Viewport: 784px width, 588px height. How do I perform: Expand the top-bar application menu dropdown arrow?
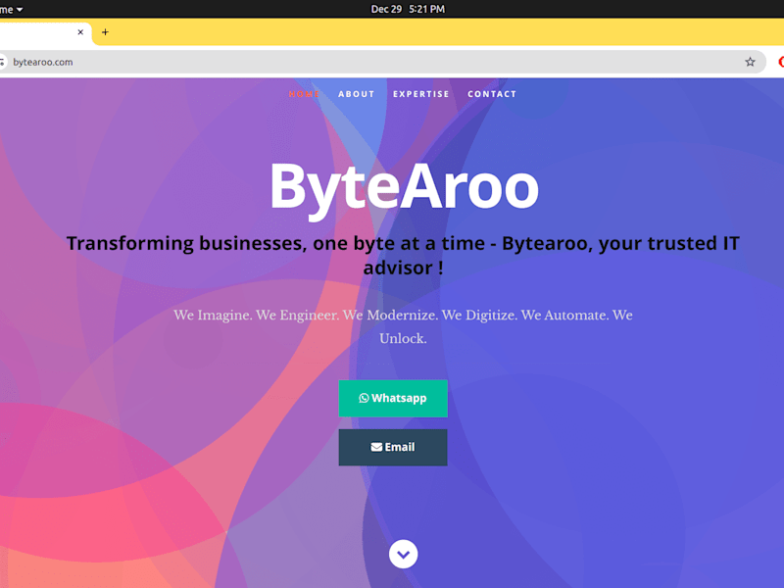coord(20,10)
